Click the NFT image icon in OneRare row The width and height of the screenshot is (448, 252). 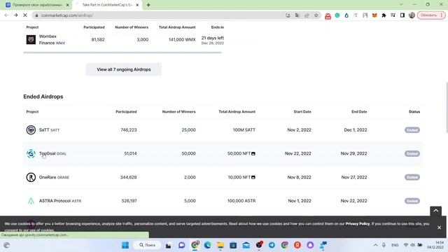tap(253, 177)
